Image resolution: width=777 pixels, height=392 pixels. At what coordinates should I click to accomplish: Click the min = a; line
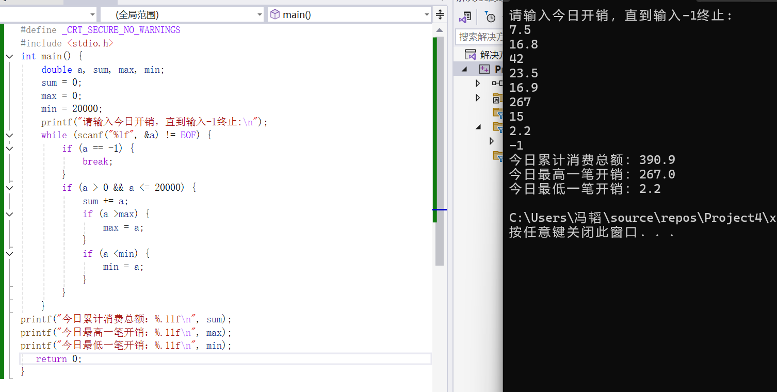(x=123, y=267)
